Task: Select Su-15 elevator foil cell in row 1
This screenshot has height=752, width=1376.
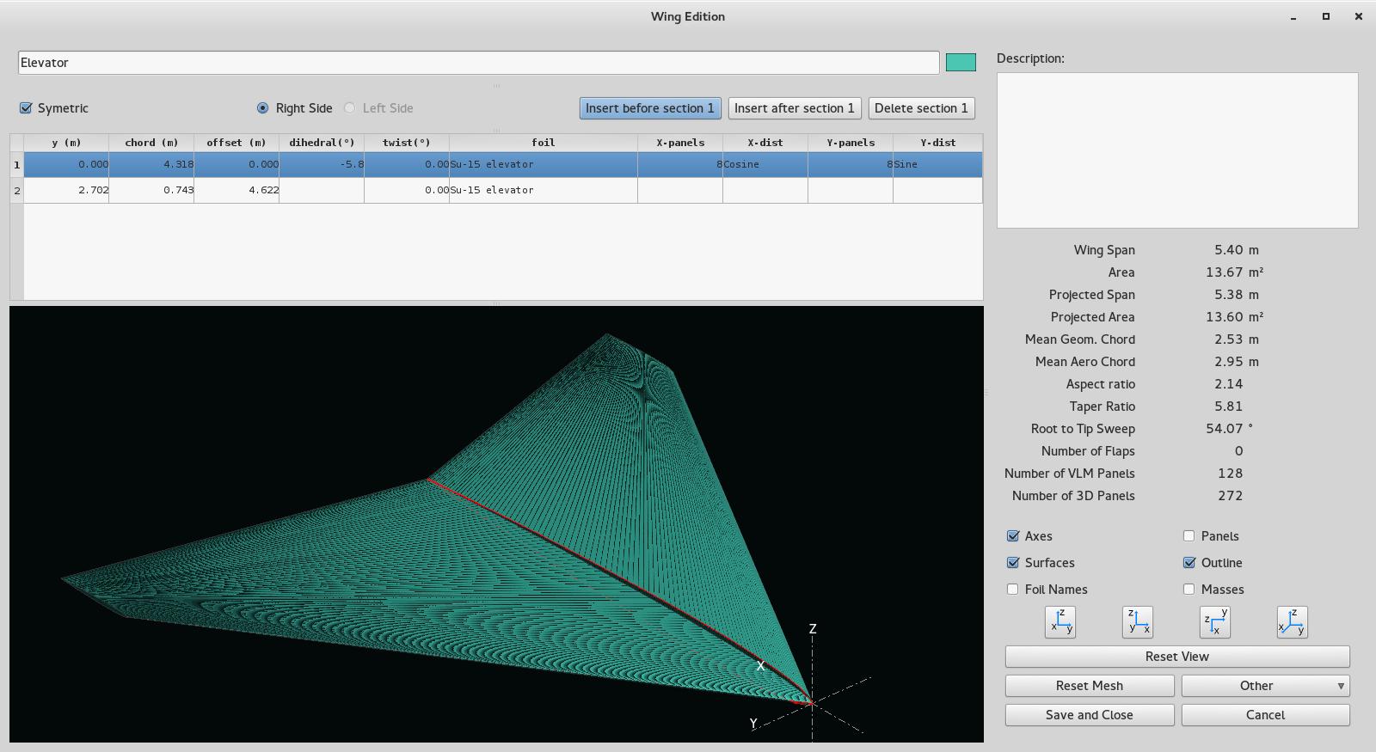Action: 544,164
